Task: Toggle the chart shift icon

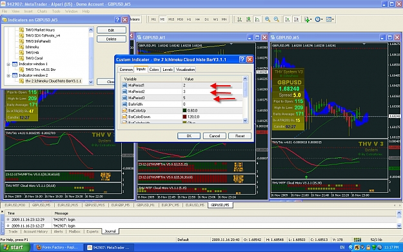Action: 296,19
